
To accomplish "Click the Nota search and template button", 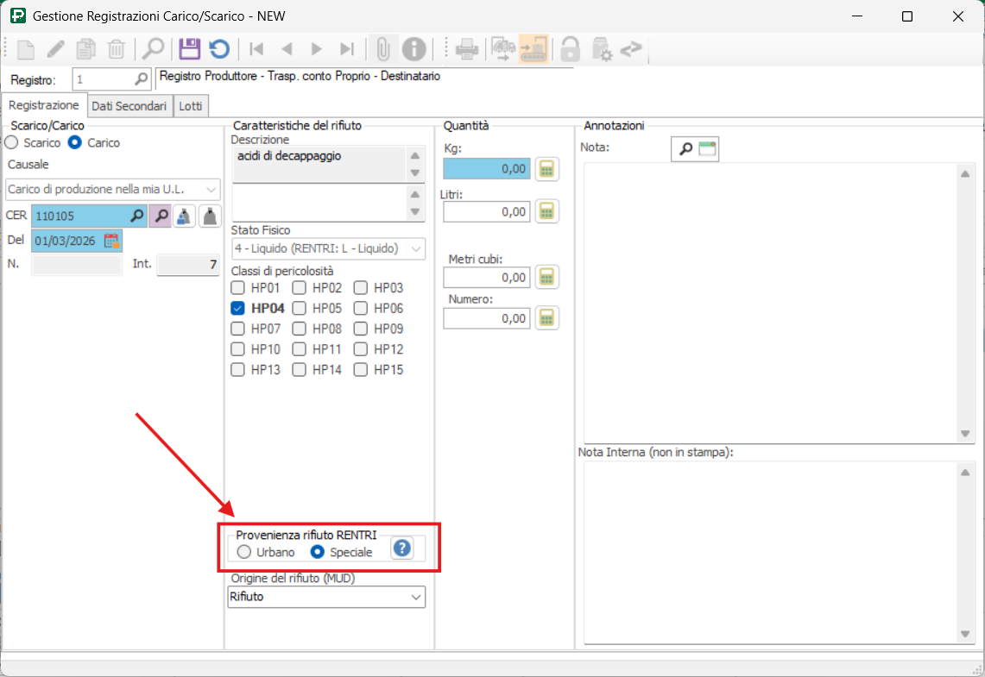I will pos(695,148).
